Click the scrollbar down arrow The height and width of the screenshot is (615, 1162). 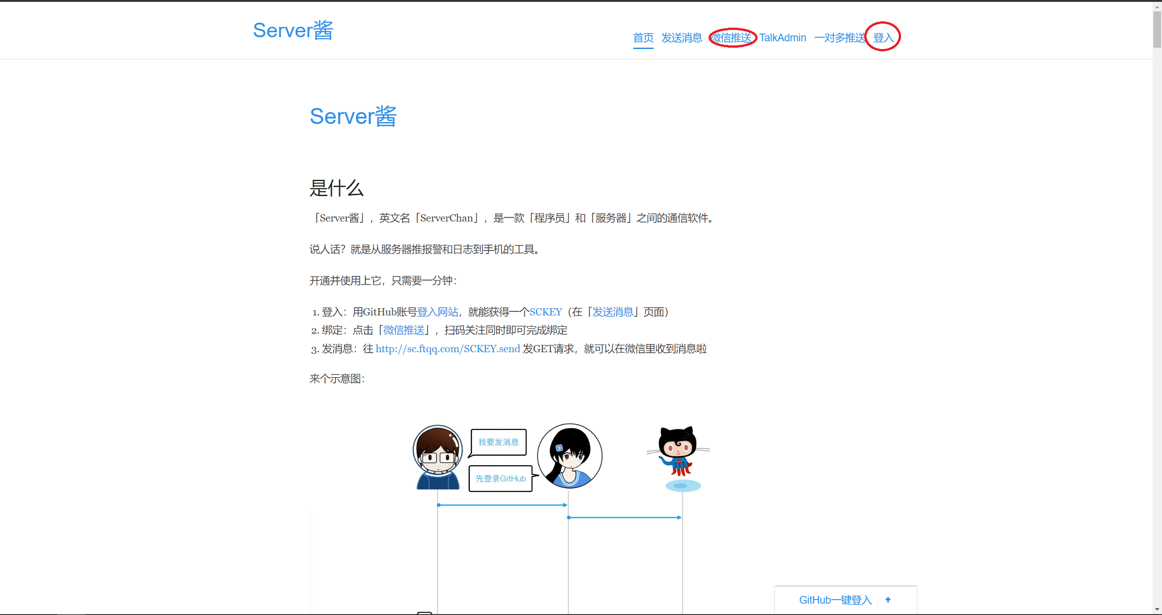(1157, 610)
